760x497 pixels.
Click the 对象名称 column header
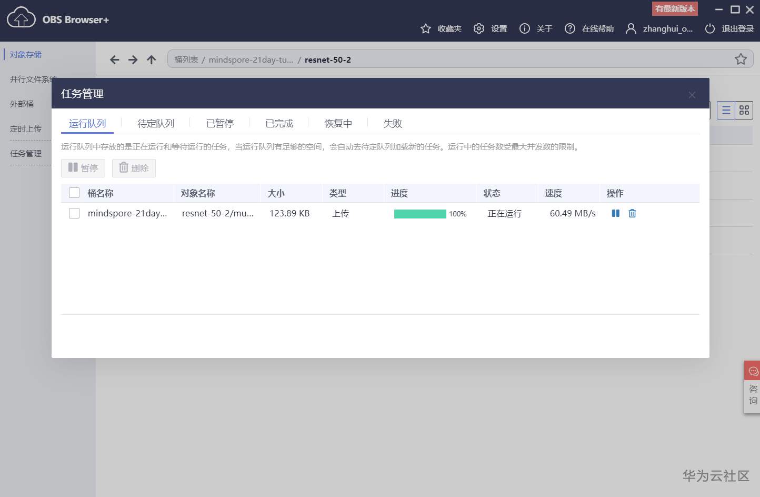pos(198,193)
